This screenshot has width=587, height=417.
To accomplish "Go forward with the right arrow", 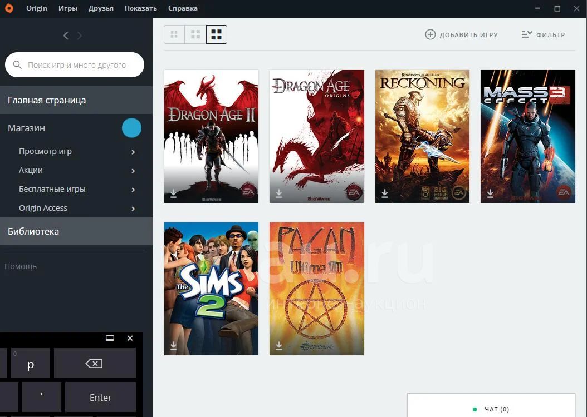I will (80, 36).
